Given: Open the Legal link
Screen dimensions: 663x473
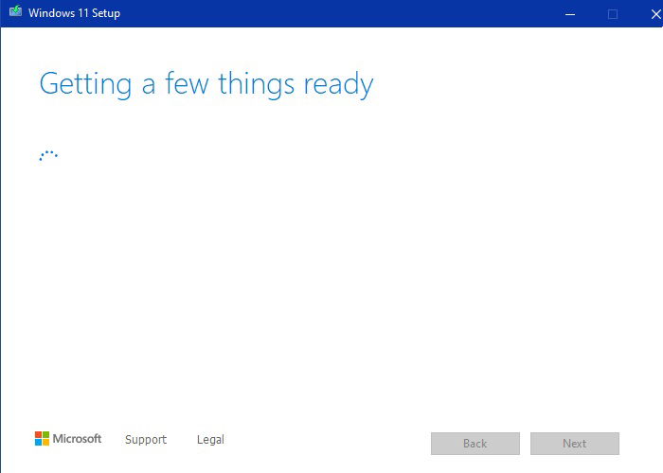Looking at the screenshot, I should click(x=210, y=440).
